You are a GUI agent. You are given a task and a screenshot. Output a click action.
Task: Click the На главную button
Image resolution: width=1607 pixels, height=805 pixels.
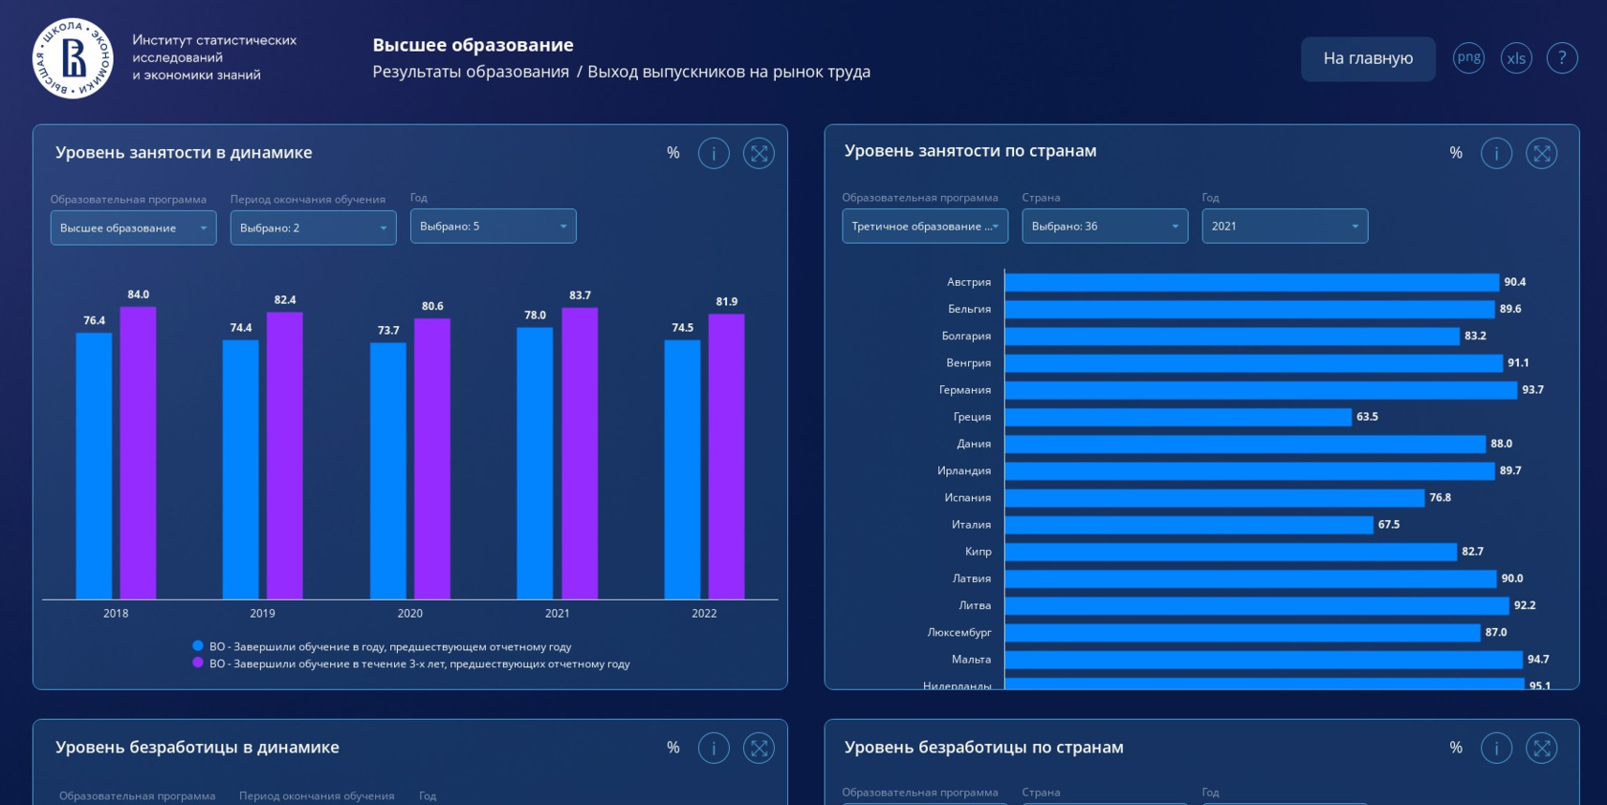(x=1368, y=58)
